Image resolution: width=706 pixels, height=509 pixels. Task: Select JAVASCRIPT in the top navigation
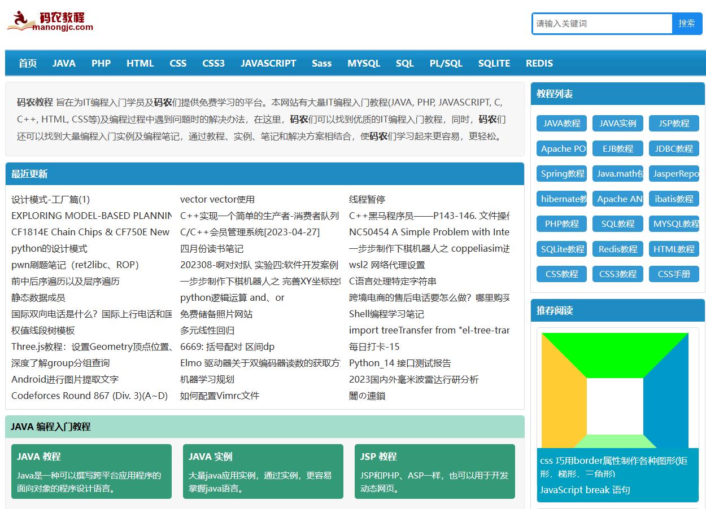[x=268, y=63]
